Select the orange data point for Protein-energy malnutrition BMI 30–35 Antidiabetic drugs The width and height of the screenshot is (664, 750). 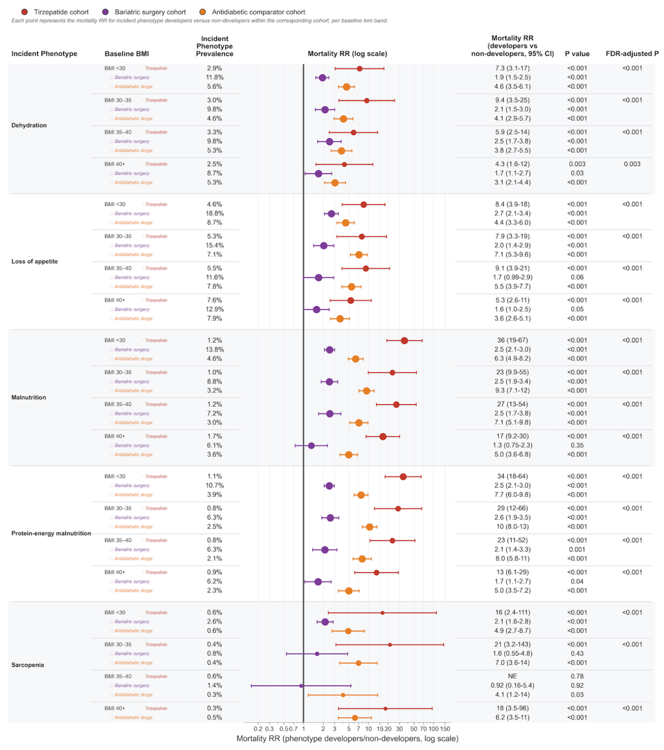[x=369, y=527]
